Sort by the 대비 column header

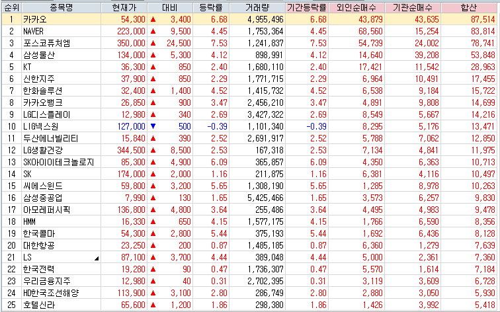pyautogui.click(x=170, y=7)
